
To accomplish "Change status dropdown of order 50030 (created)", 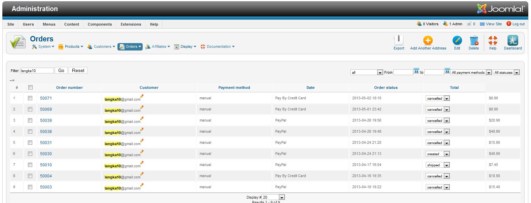I will tap(437, 154).
